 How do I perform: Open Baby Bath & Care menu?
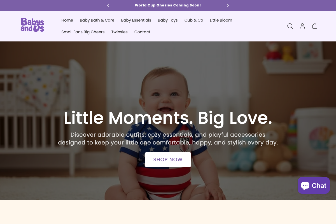[x=97, y=20]
